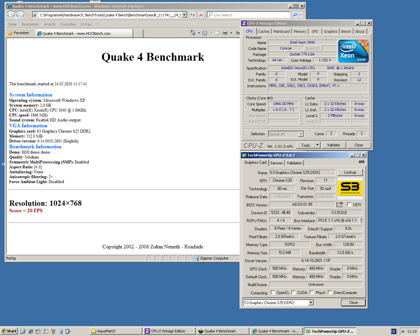Click the Tools button in CPU-Z
Viewport: 420px width, 336px height.
[305, 145]
